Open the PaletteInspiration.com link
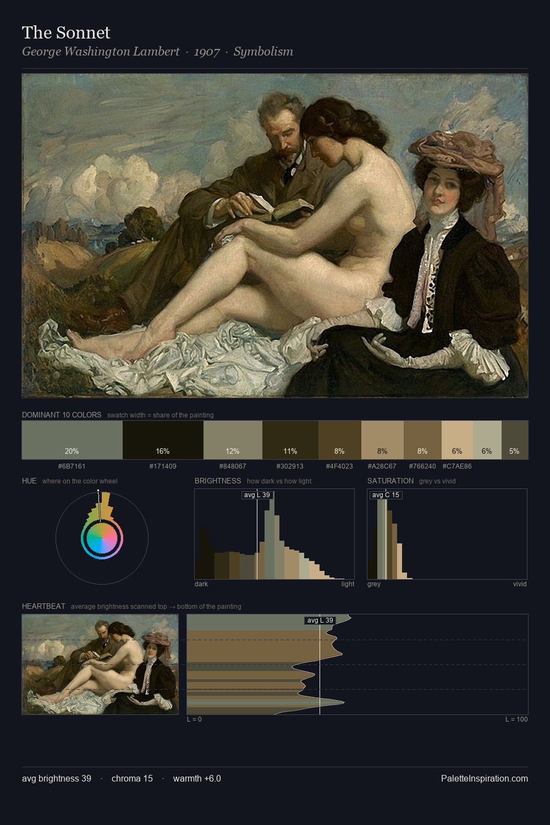550x825 pixels. (485, 779)
